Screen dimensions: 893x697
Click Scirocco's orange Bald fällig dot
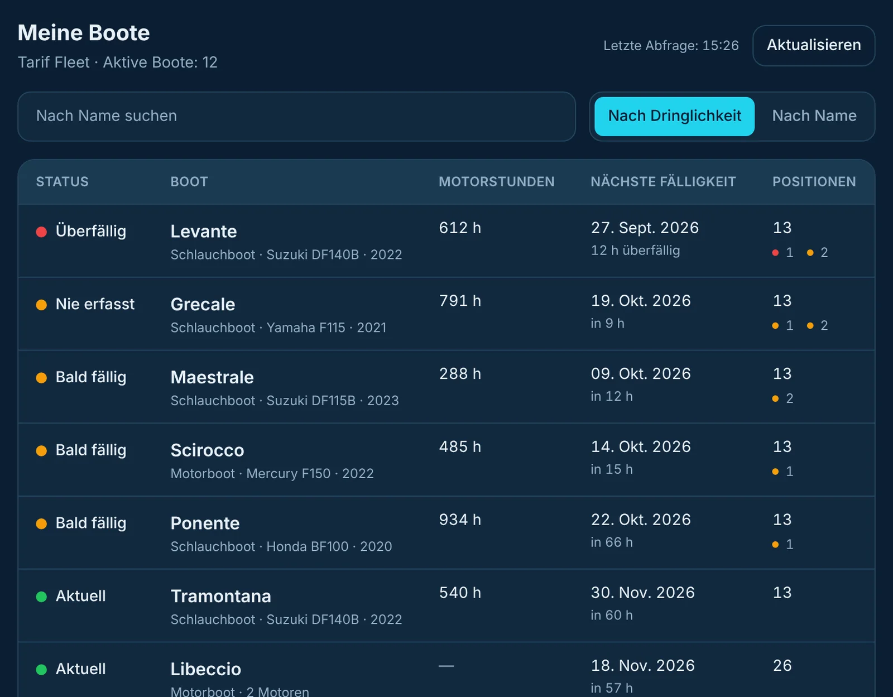(41, 451)
